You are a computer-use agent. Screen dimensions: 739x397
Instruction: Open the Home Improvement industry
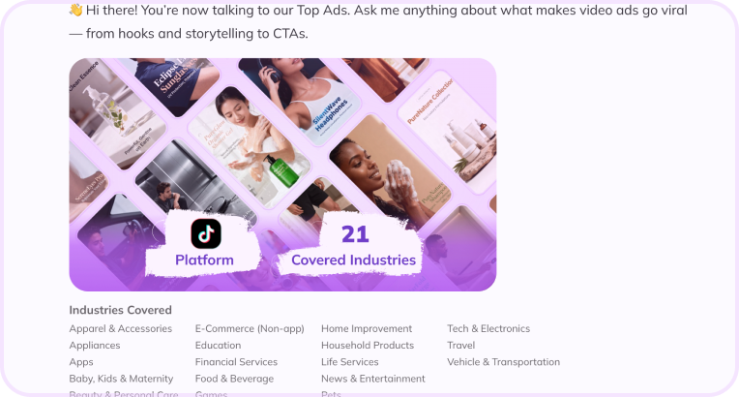[367, 328]
